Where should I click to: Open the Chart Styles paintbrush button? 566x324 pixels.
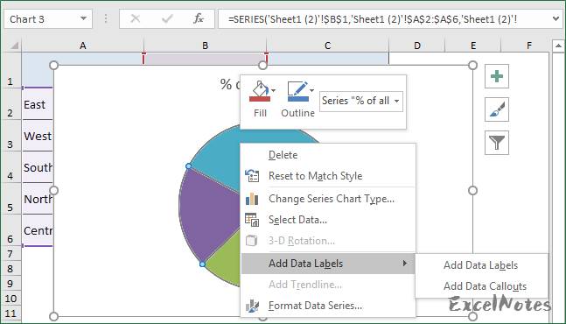point(497,109)
